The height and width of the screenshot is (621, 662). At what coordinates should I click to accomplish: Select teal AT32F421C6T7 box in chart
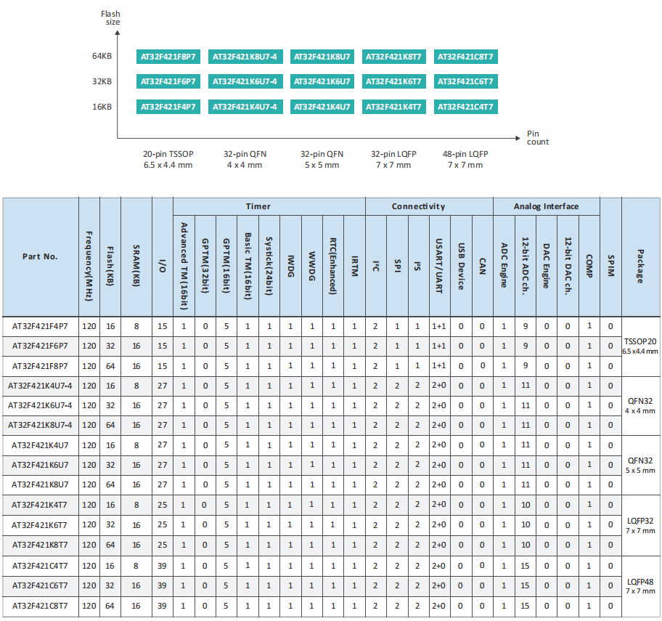465,82
